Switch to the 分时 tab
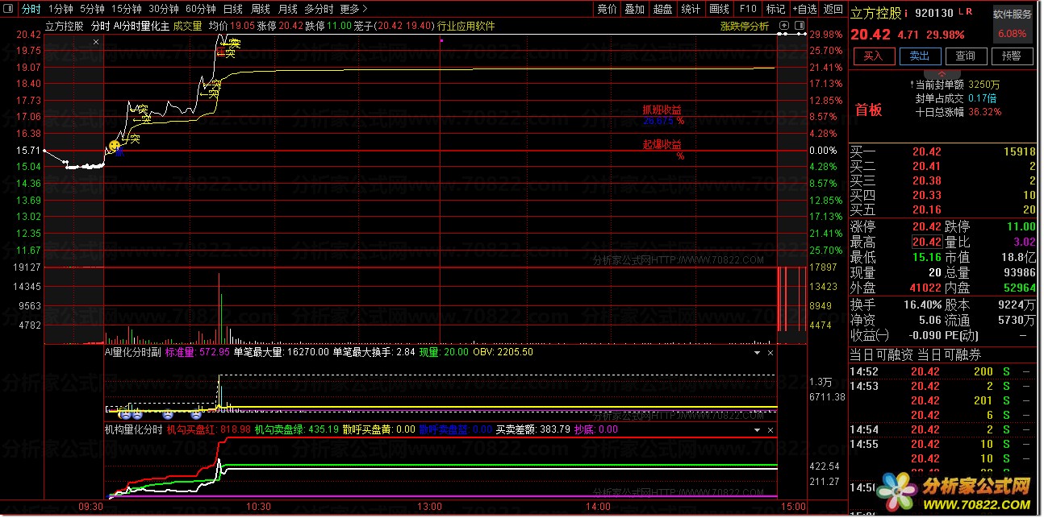 pos(30,9)
